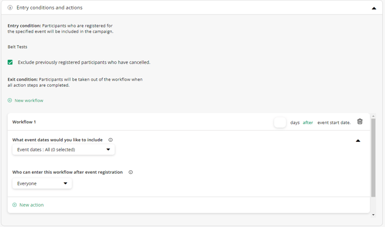Open the Everyone dropdown
The image size is (385, 227).
tap(42, 183)
